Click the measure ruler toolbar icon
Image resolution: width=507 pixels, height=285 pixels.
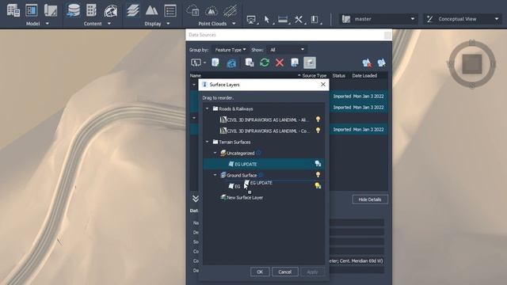(283, 19)
